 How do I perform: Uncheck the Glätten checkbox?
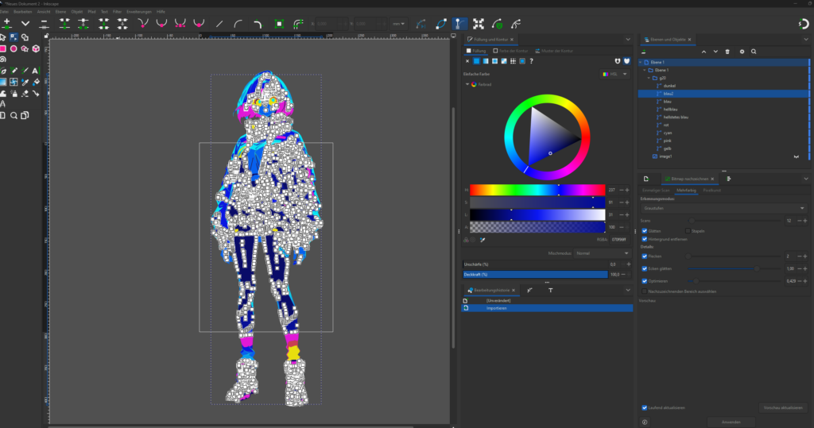click(645, 230)
